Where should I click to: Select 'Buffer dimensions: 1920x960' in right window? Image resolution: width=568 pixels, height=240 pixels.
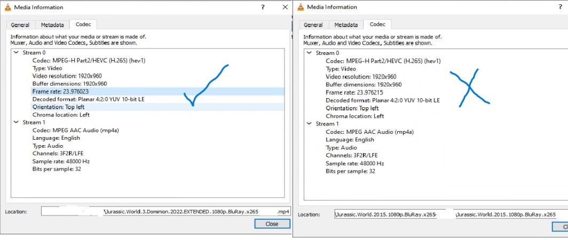pos(364,85)
